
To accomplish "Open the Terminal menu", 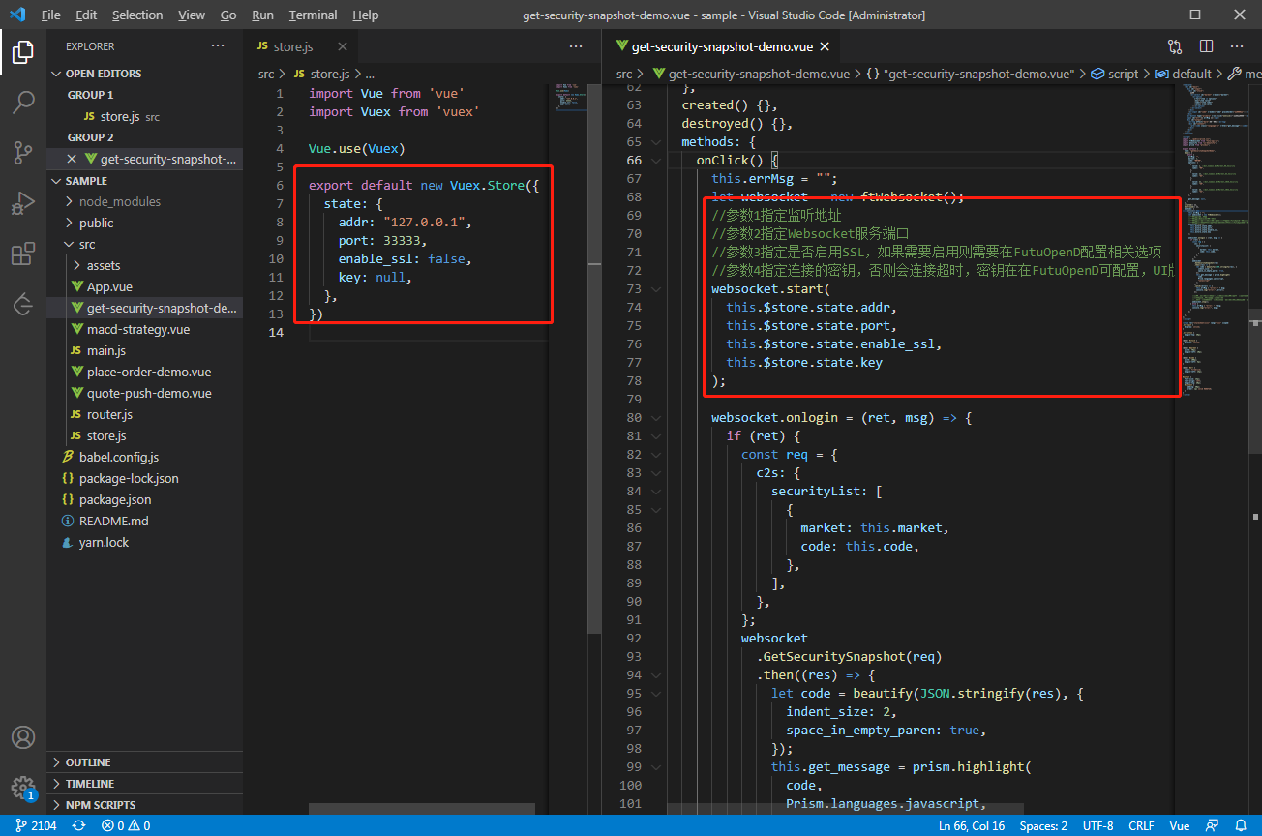I will click(313, 15).
